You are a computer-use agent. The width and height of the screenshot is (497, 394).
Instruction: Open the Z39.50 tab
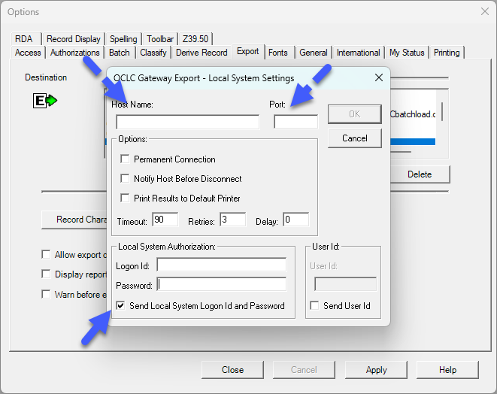pos(195,39)
